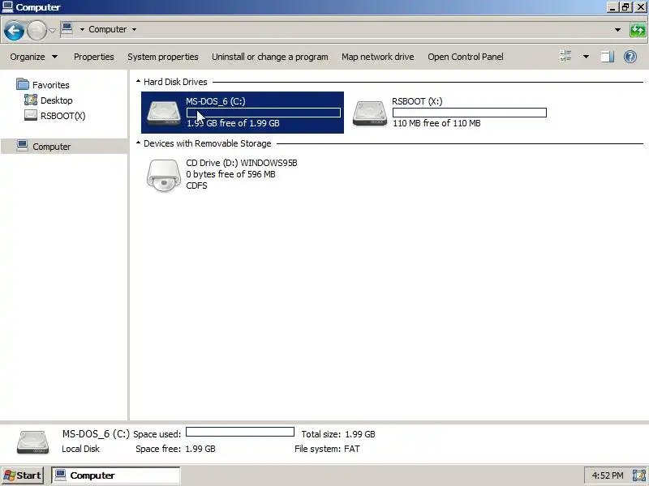
Task: Restore down the Computer window
Action: [x=625, y=7]
